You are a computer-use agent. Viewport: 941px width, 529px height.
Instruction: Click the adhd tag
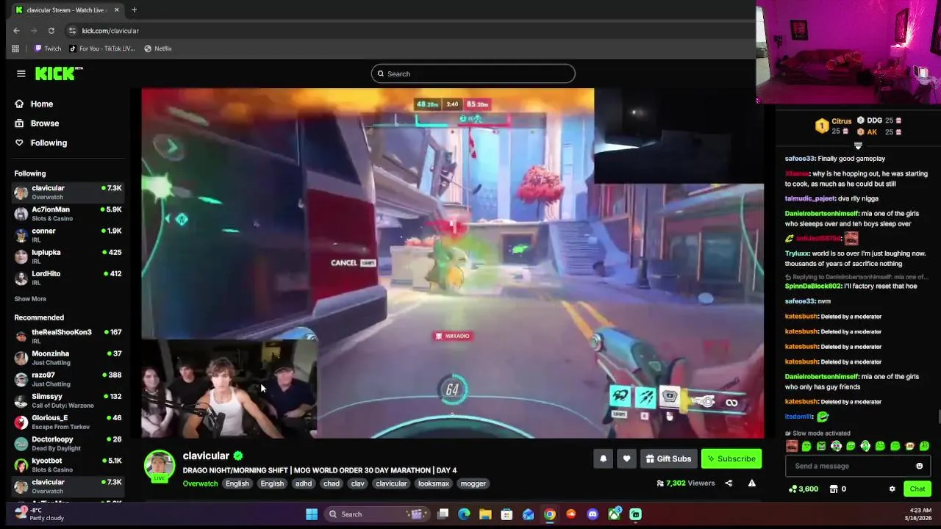[304, 483]
